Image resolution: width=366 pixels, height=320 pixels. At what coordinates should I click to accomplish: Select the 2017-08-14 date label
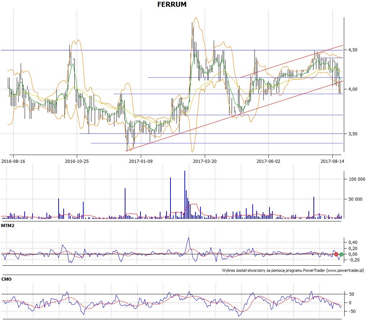pyautogui.click(x=332, y=161)
